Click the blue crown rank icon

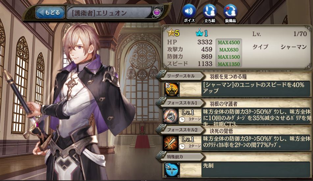tap(202, 33)
